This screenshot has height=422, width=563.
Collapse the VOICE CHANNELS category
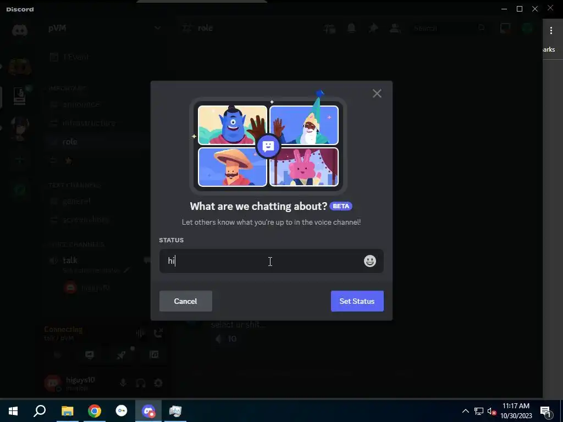(x=76, y=245)
